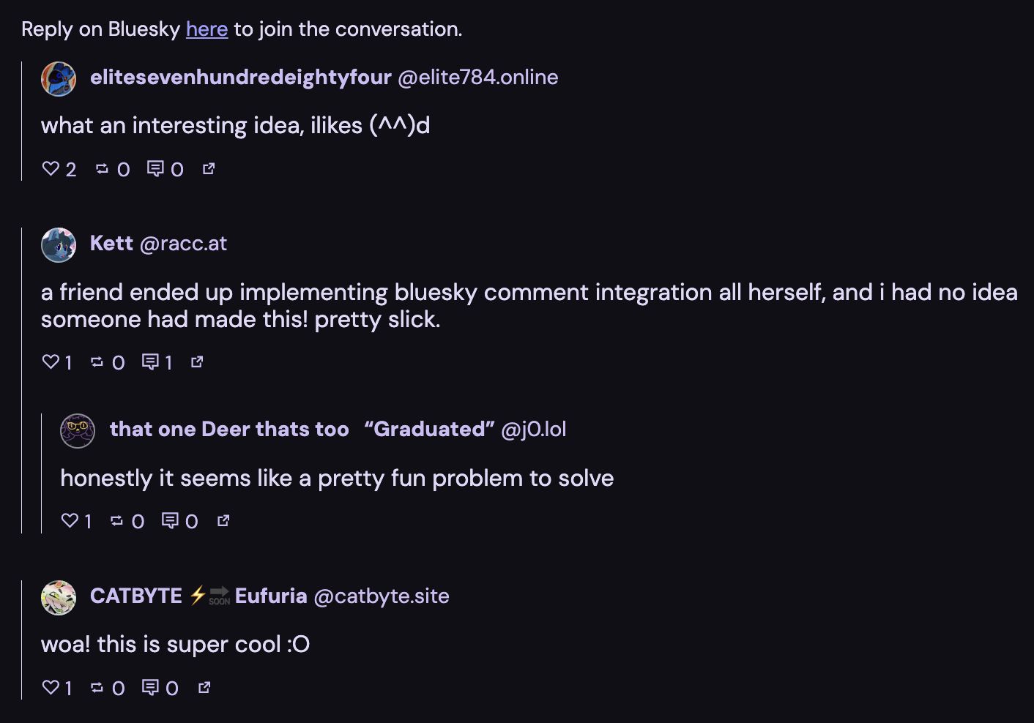Click the external link icon on Kett's post

[196, 361]
